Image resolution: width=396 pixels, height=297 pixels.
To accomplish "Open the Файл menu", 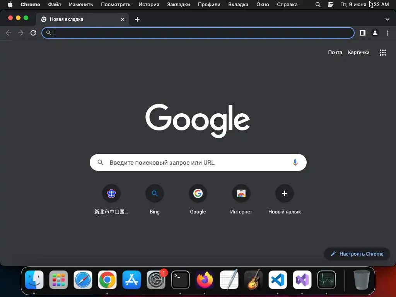I will 55,5.
